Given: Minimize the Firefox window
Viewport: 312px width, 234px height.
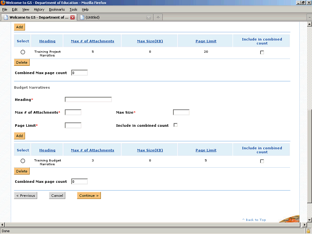Looking at the screenshot, I should click(298, 2).
